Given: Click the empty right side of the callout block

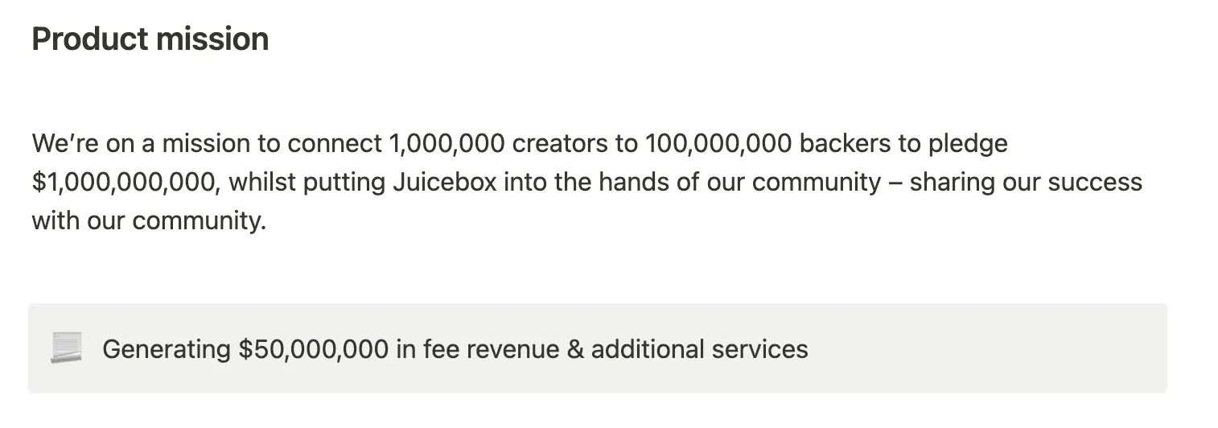Looking at the screenshot, I should pos(1006,349).
